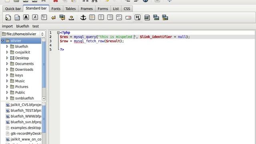The image size is (256, 144).
Task: Insert Break and clear icon
Action: [62, 18]
